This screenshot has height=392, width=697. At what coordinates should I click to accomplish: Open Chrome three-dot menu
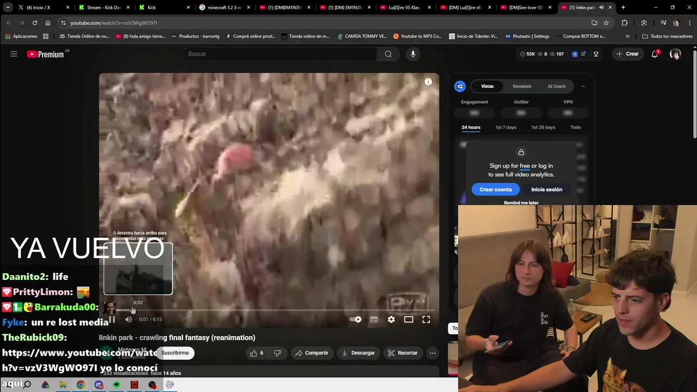689,23
